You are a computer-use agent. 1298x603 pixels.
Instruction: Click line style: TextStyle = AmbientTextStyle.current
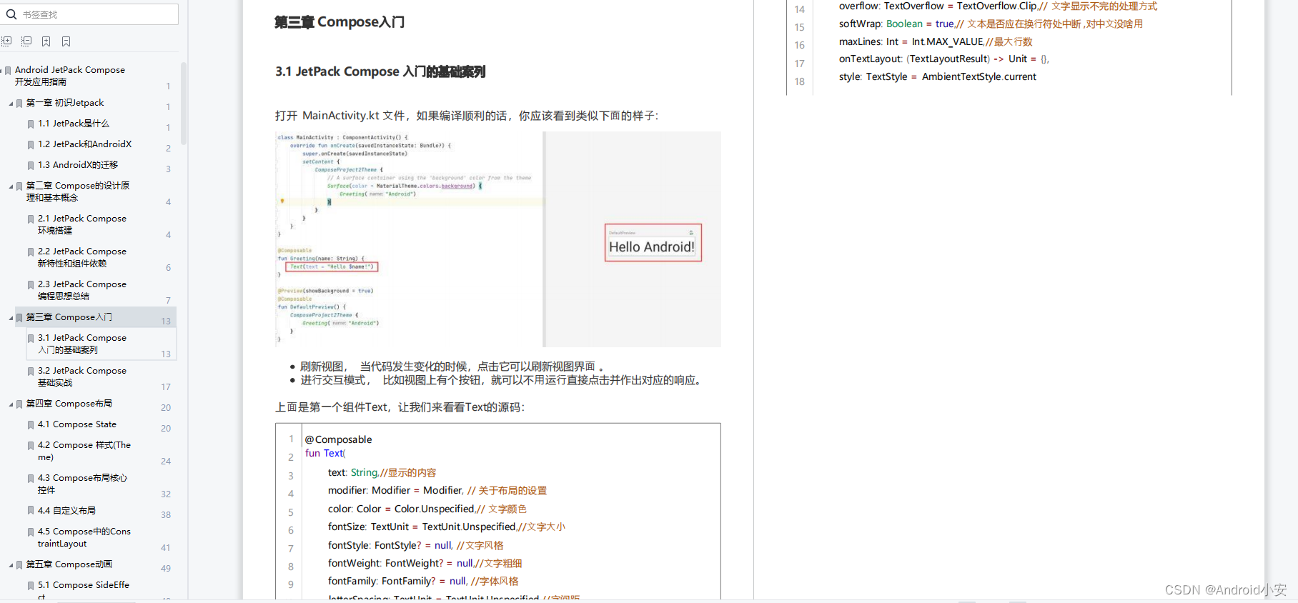click(938, 76)
